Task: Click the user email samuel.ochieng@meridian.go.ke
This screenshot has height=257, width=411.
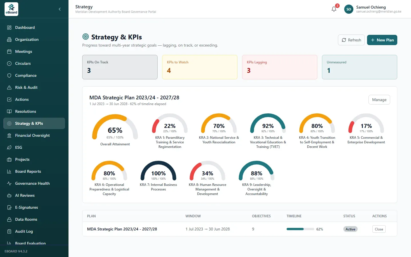Action: pyautogui.click(x=379, y=12)
